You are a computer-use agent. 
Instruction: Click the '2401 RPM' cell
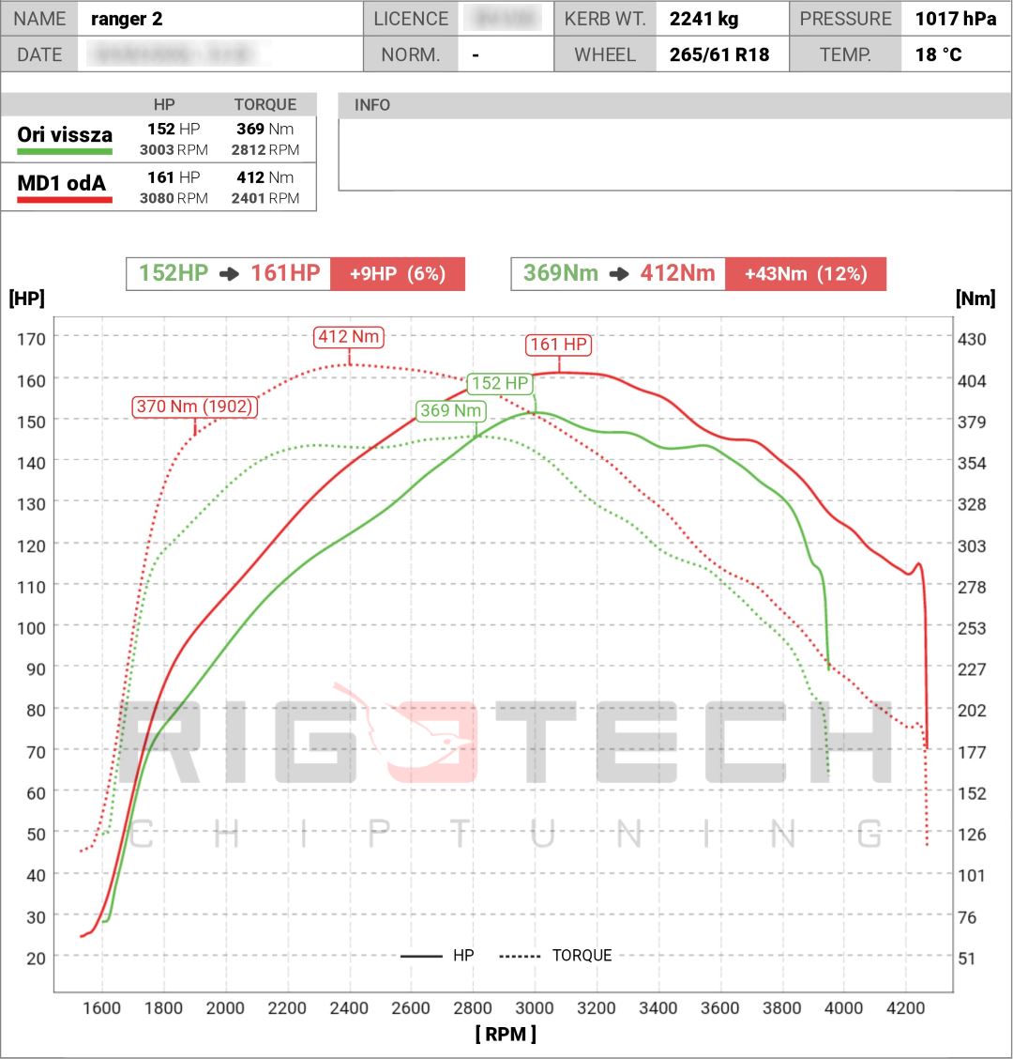(x=265, y=199)
